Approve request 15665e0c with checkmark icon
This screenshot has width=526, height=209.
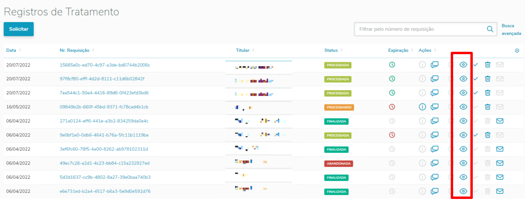pyautogui.click(x=476, y=65)
